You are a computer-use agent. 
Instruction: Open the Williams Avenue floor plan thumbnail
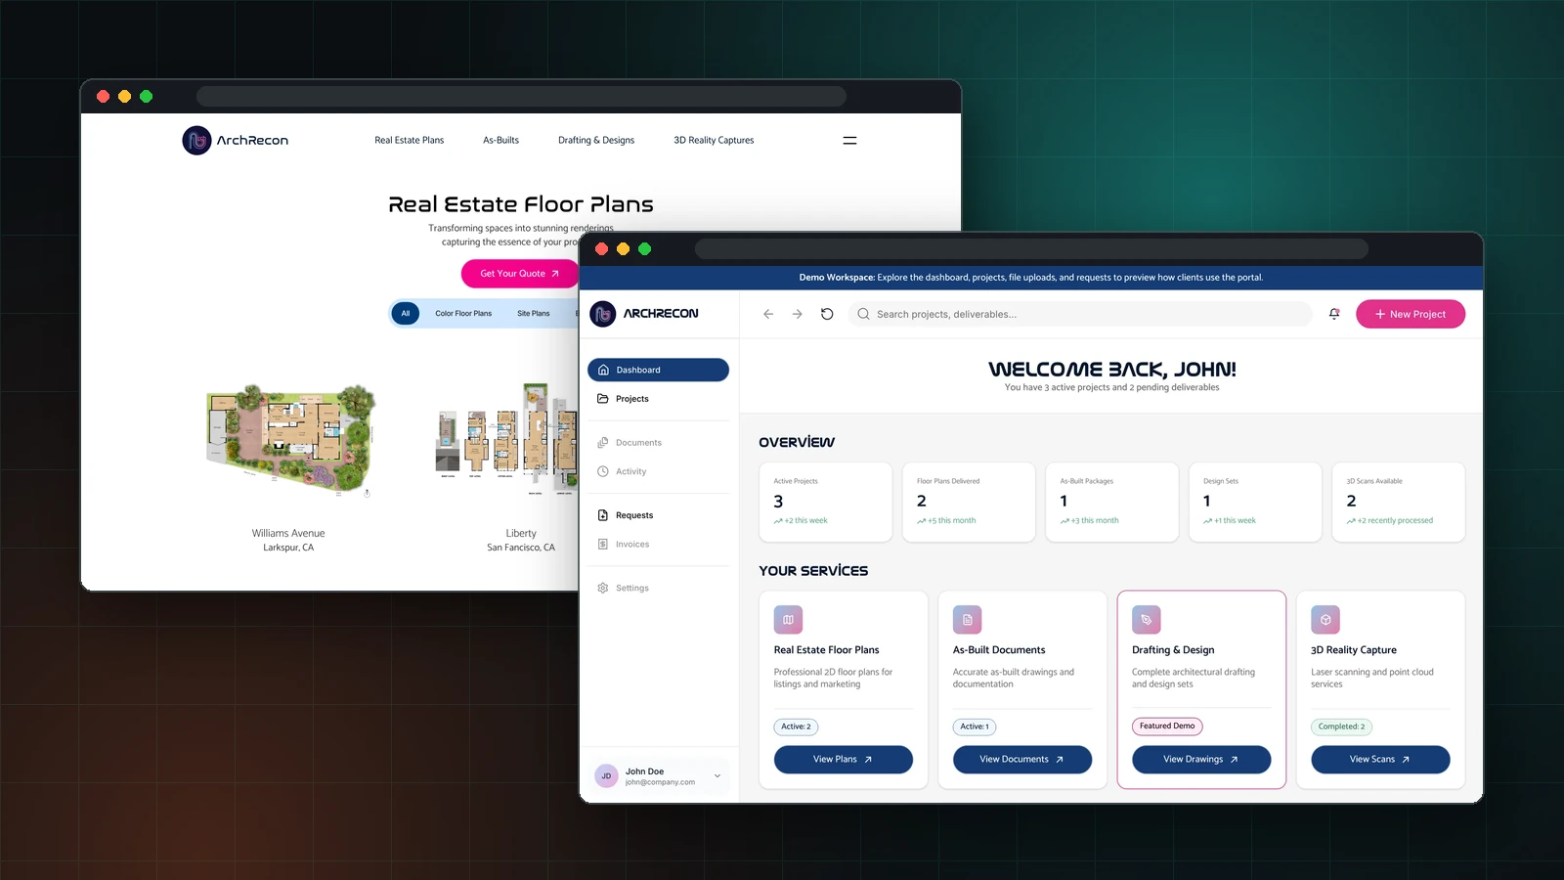point(290,439)
